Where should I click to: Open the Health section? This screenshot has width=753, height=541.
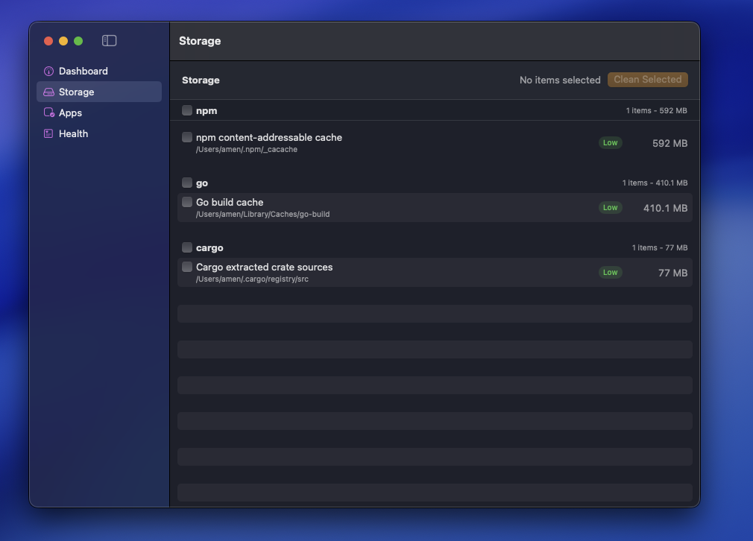coord(73,133)
